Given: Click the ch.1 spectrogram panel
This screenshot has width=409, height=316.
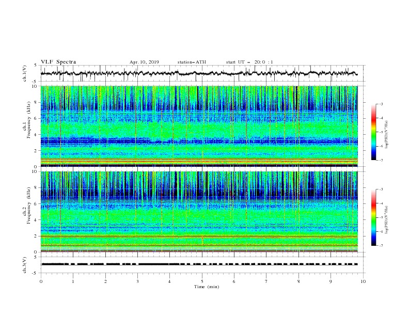Looking at the screenshot, I should point(199,126).
